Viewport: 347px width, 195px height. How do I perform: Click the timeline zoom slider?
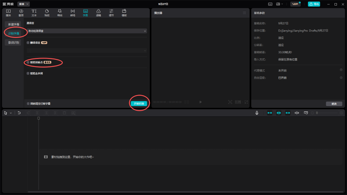(328, 113)
